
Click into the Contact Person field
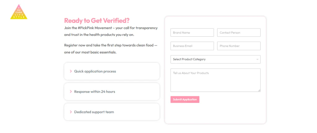239,33
